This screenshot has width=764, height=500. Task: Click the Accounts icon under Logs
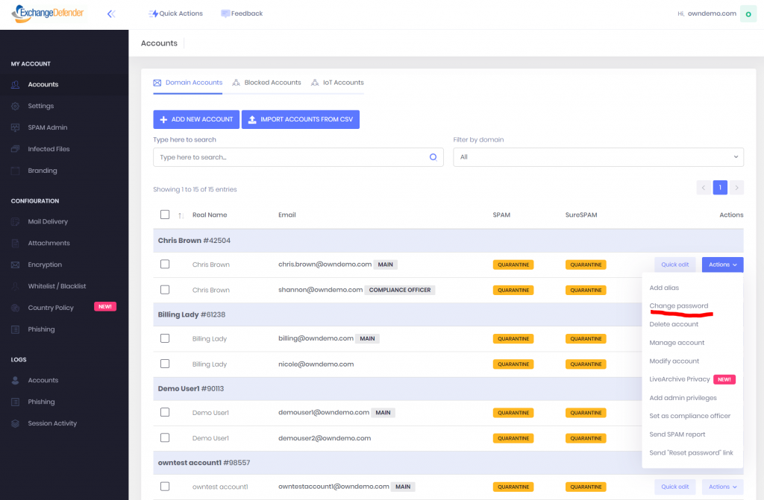click(x=16, y=380)
